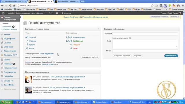Open the Wordpress bookmarks folder
The height and width of the screenshot is (104, 185).
tap(99, 9)
